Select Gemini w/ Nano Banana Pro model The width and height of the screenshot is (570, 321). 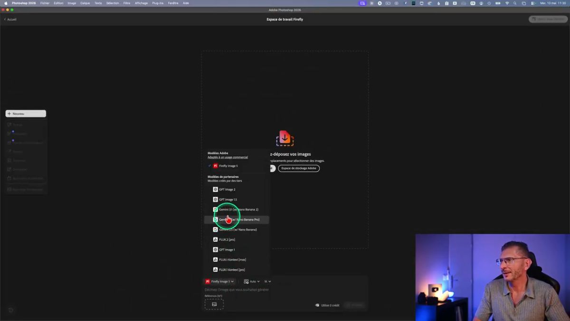point(237,220)
